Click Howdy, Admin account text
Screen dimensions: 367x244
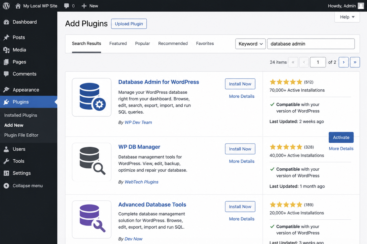point(342,6)
